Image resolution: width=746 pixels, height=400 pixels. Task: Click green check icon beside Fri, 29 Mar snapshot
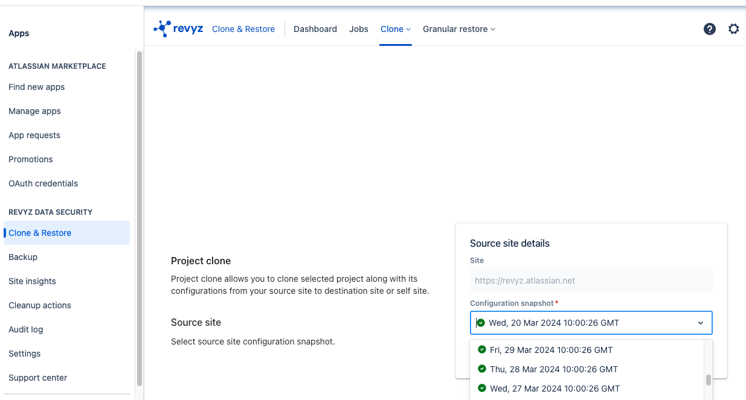coord(482,349)
